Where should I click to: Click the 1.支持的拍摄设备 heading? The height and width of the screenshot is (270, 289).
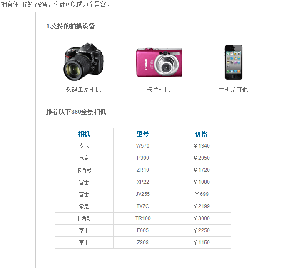pos(70,26)
